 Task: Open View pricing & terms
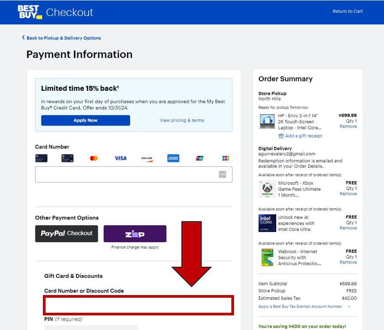coord(182,120)
